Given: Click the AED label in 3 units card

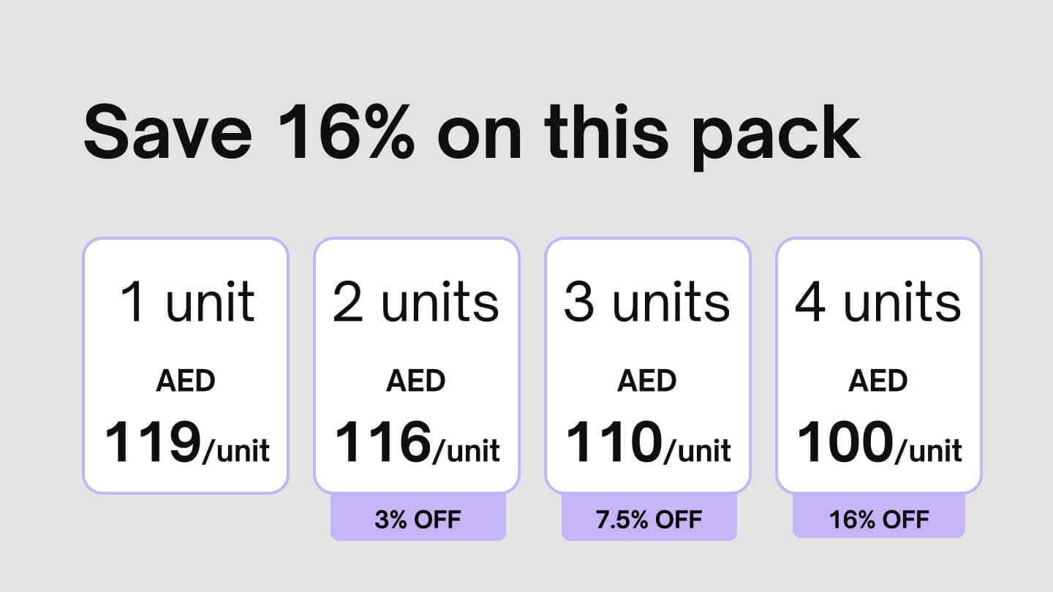Looking at the screenshot, I should pos(647,381).
